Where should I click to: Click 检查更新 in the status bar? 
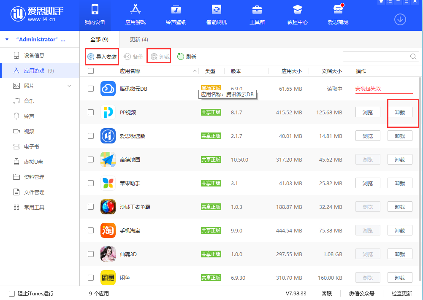[402, 294]
